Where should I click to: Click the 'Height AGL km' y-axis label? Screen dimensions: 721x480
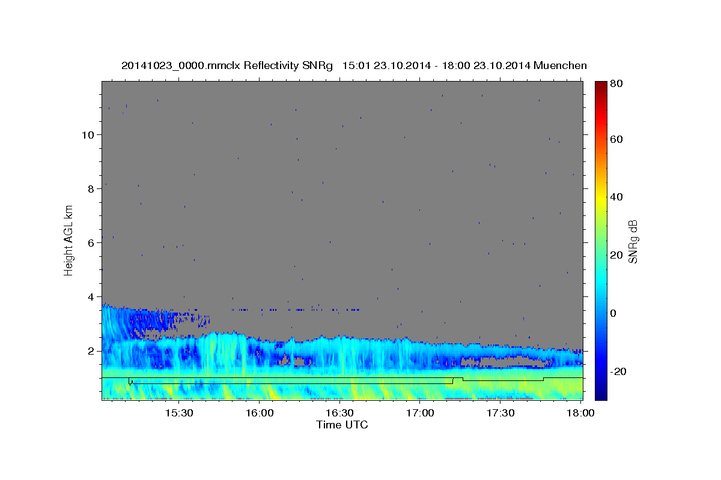[x=68, y=241]
